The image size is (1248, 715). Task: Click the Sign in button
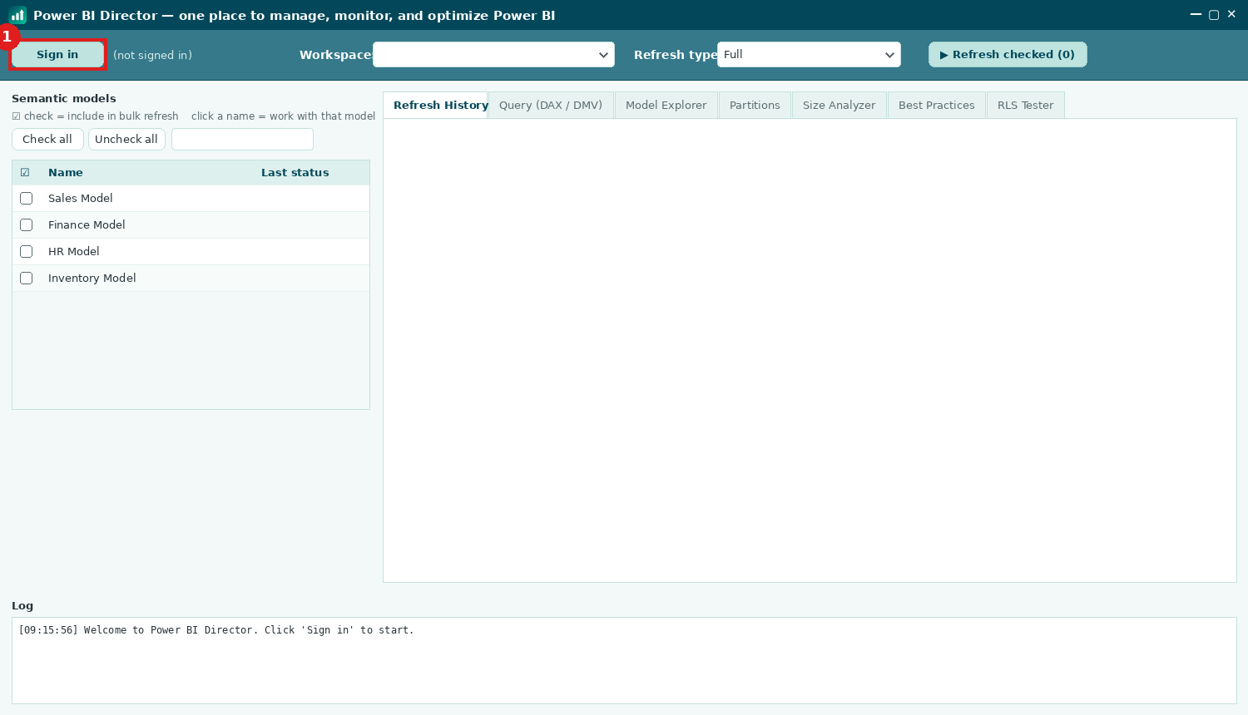click(x=57, y=55)
